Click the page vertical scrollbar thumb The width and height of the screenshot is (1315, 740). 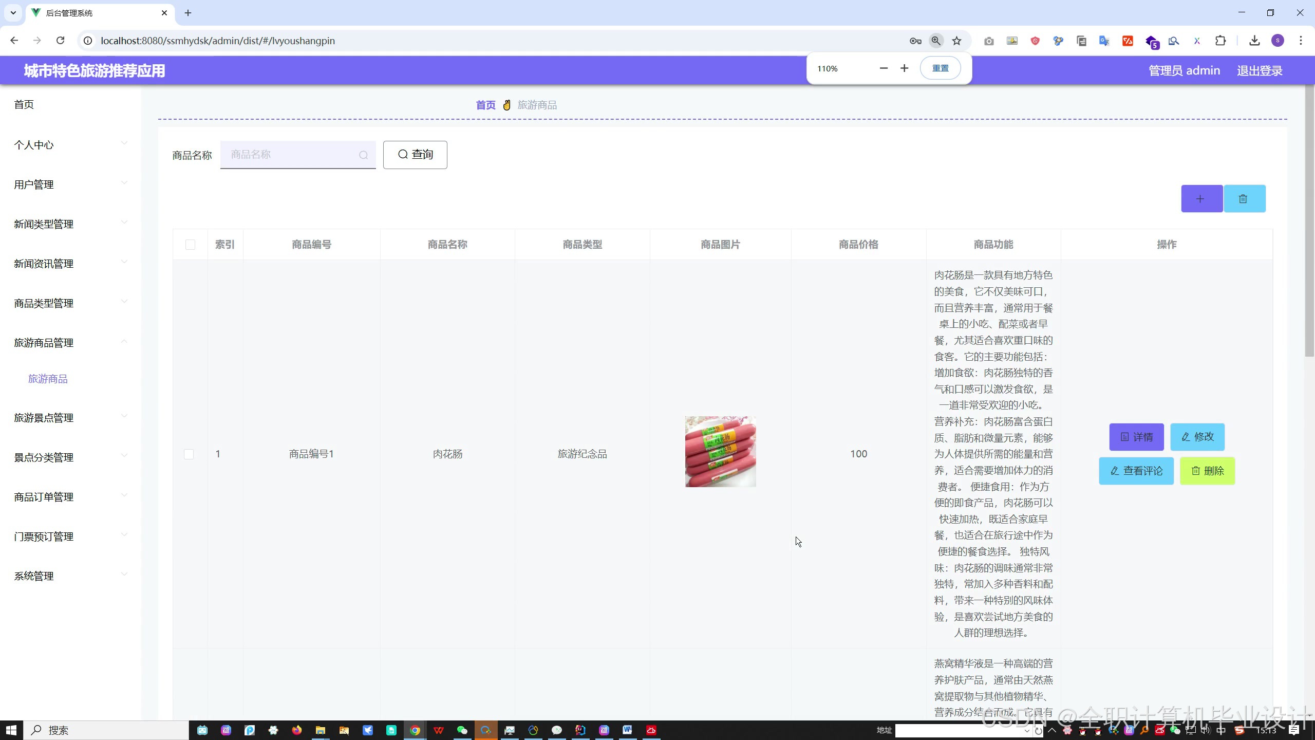(1309, 221)
